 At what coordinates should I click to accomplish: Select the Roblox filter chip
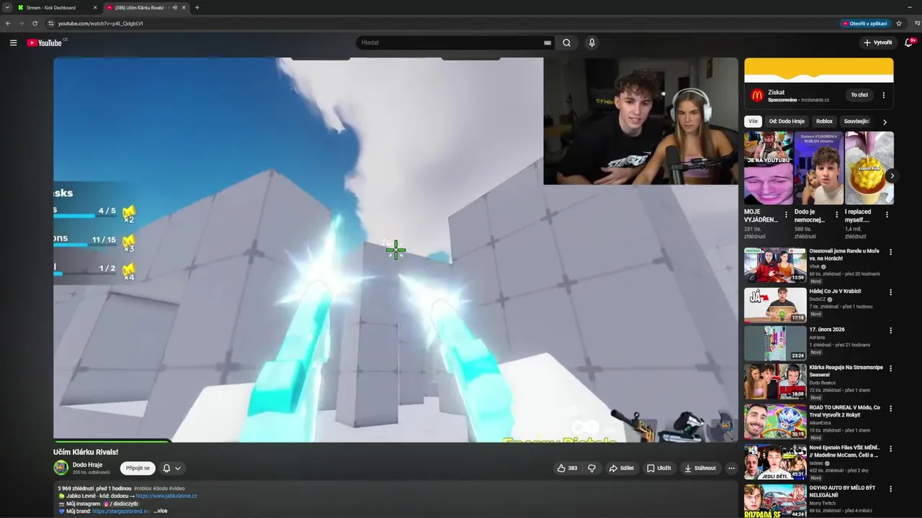[824, 121]
